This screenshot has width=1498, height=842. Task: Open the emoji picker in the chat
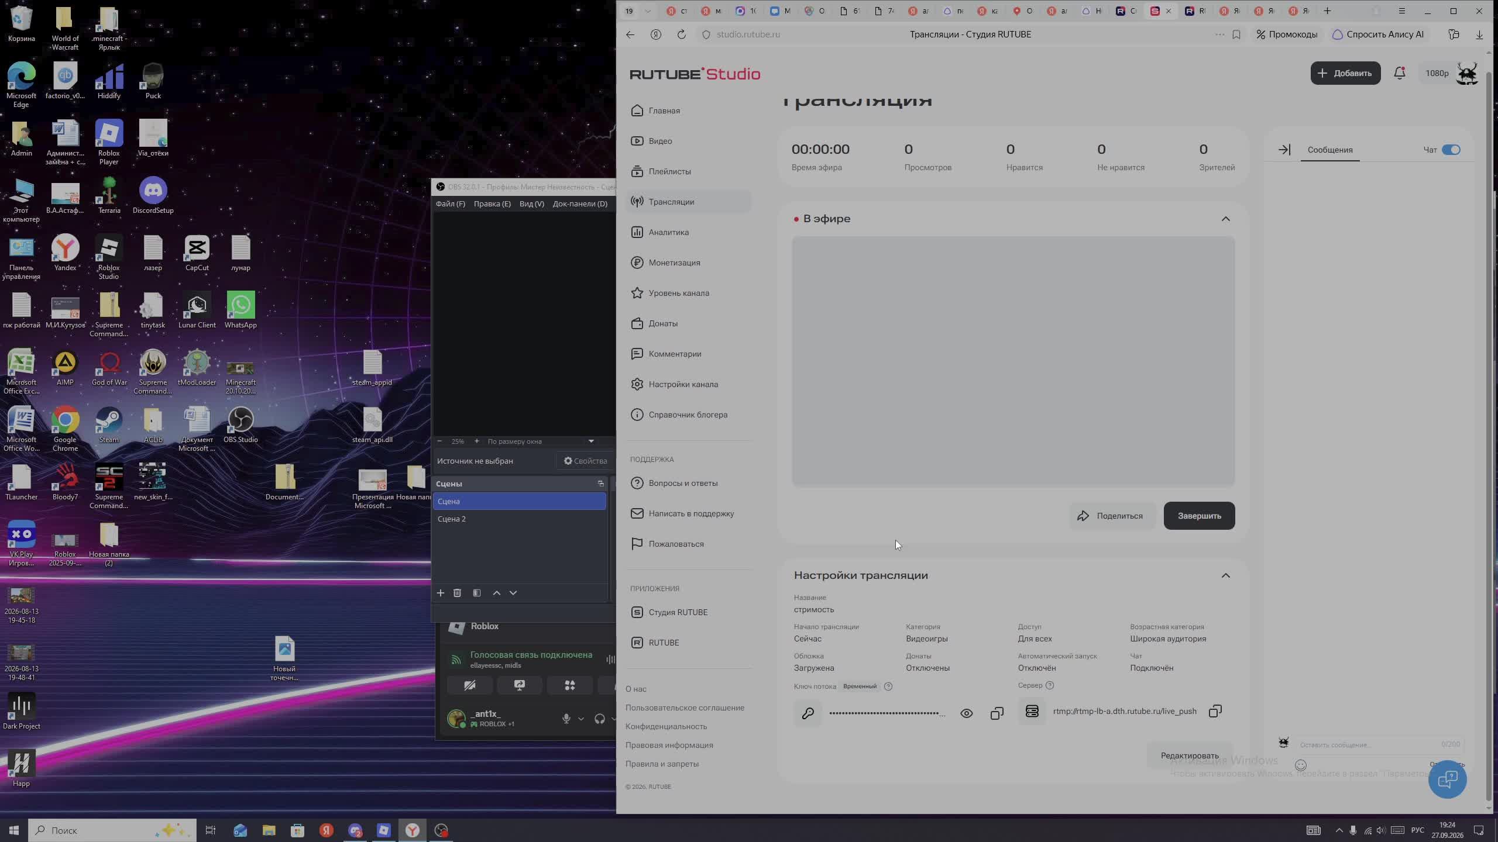pyautogui.click(x=1301, y=765)
